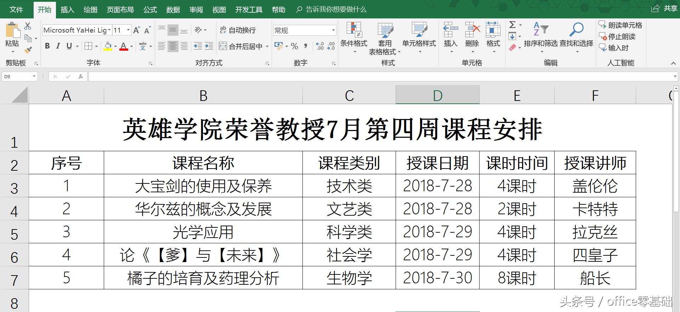Image resolution: width=680 pixels, height=312 pixels.
Task: Click 输入时 speak on enter
Action: [614, 48]
